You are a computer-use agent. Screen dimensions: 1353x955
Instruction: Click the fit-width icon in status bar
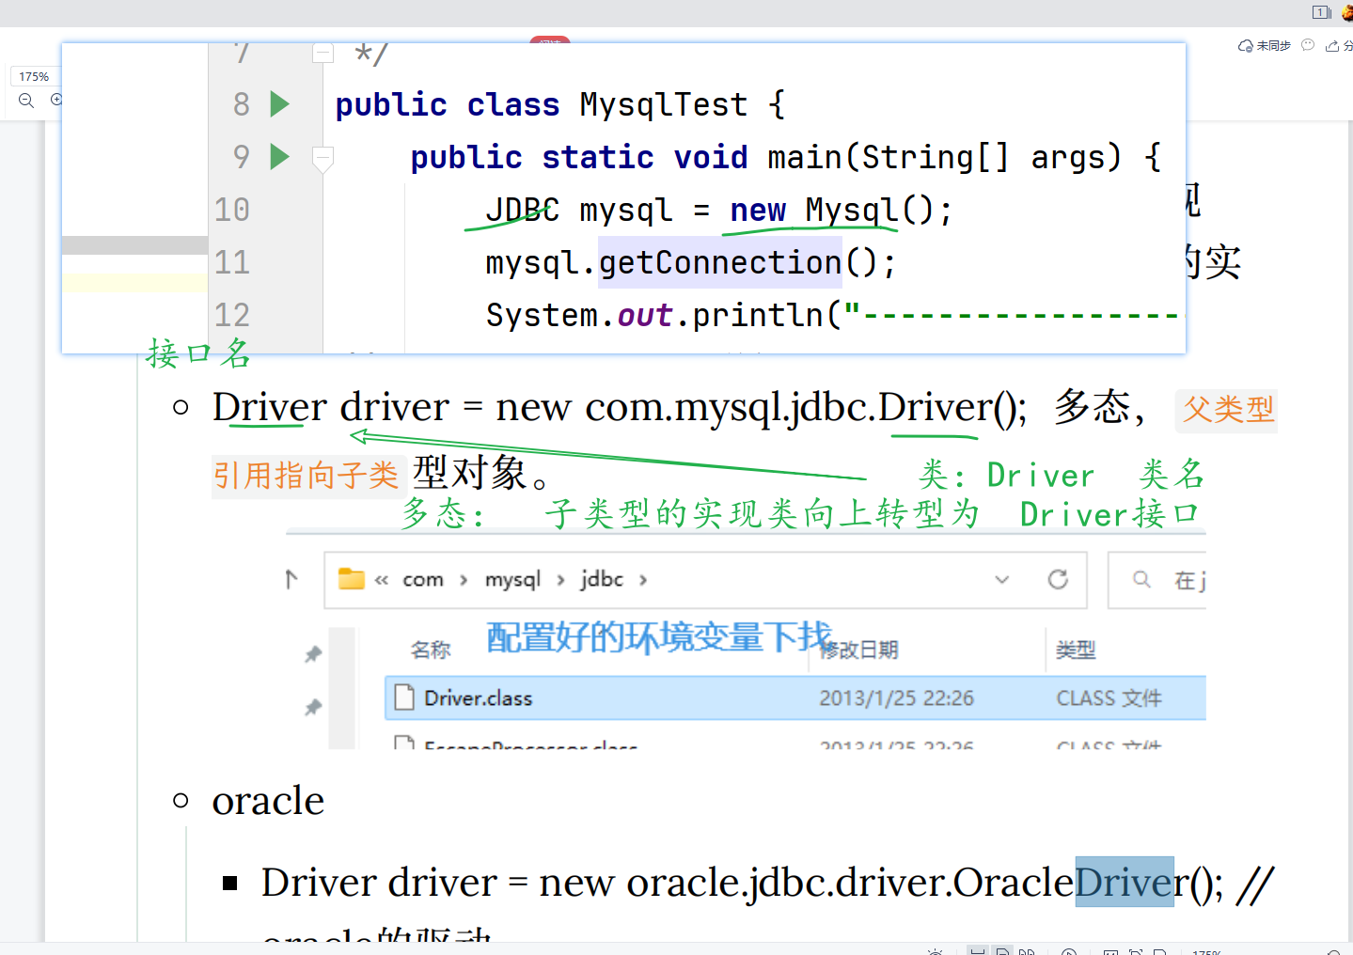(1110, 951)
